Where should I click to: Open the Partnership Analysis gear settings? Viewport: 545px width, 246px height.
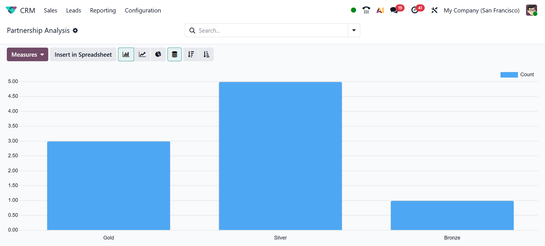click(x=75, y=30)
